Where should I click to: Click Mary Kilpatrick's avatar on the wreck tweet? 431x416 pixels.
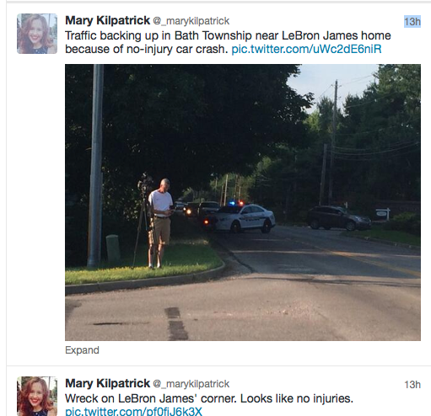click(x=37, y=396)
